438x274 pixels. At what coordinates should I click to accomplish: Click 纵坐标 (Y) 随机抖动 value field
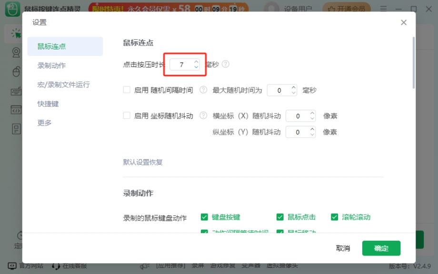pos(298,132)
